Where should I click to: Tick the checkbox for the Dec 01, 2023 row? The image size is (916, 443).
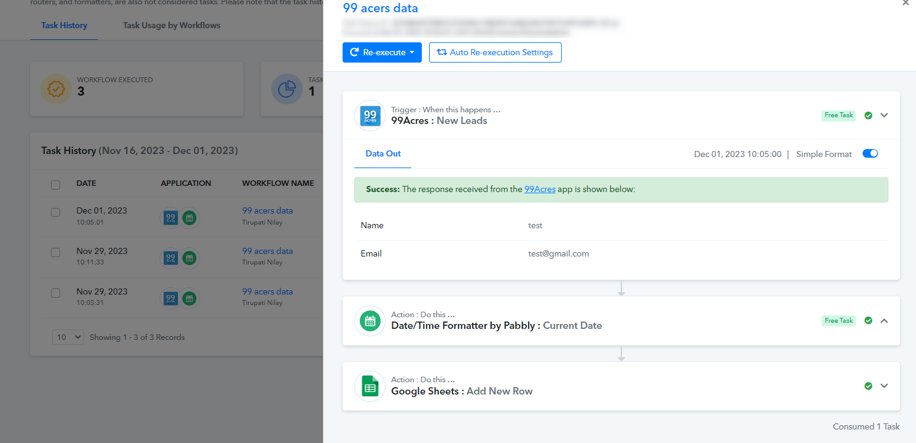tap(56, 212)
